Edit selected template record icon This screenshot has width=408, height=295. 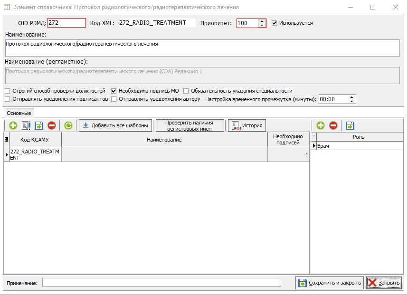[26, 125]
